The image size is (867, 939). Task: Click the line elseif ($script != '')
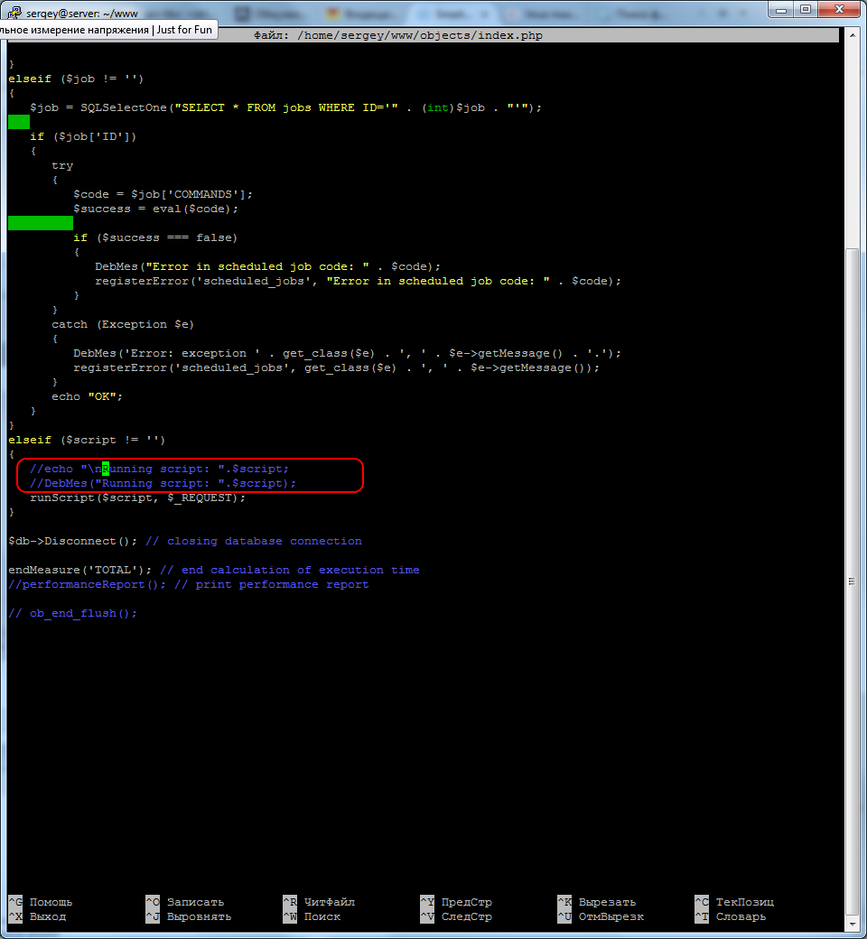[x=87, y=440]
